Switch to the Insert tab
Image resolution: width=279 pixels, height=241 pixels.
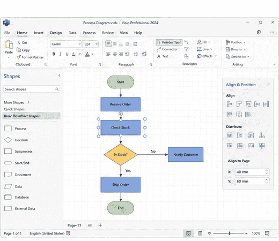pyautogui.click(x=39, y=33)
